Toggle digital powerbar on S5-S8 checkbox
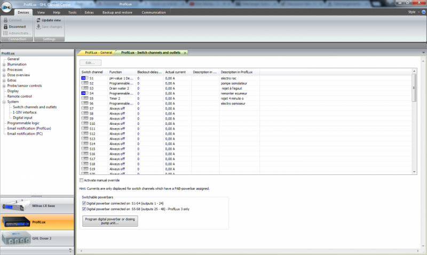Screen dimensions: 427x255 [84, 209]
